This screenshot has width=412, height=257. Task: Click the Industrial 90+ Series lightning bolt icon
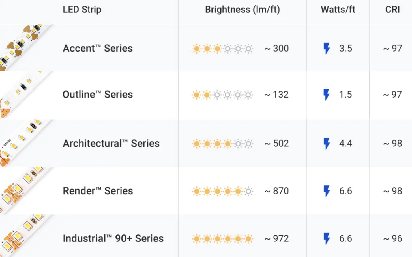pos(327,239)
